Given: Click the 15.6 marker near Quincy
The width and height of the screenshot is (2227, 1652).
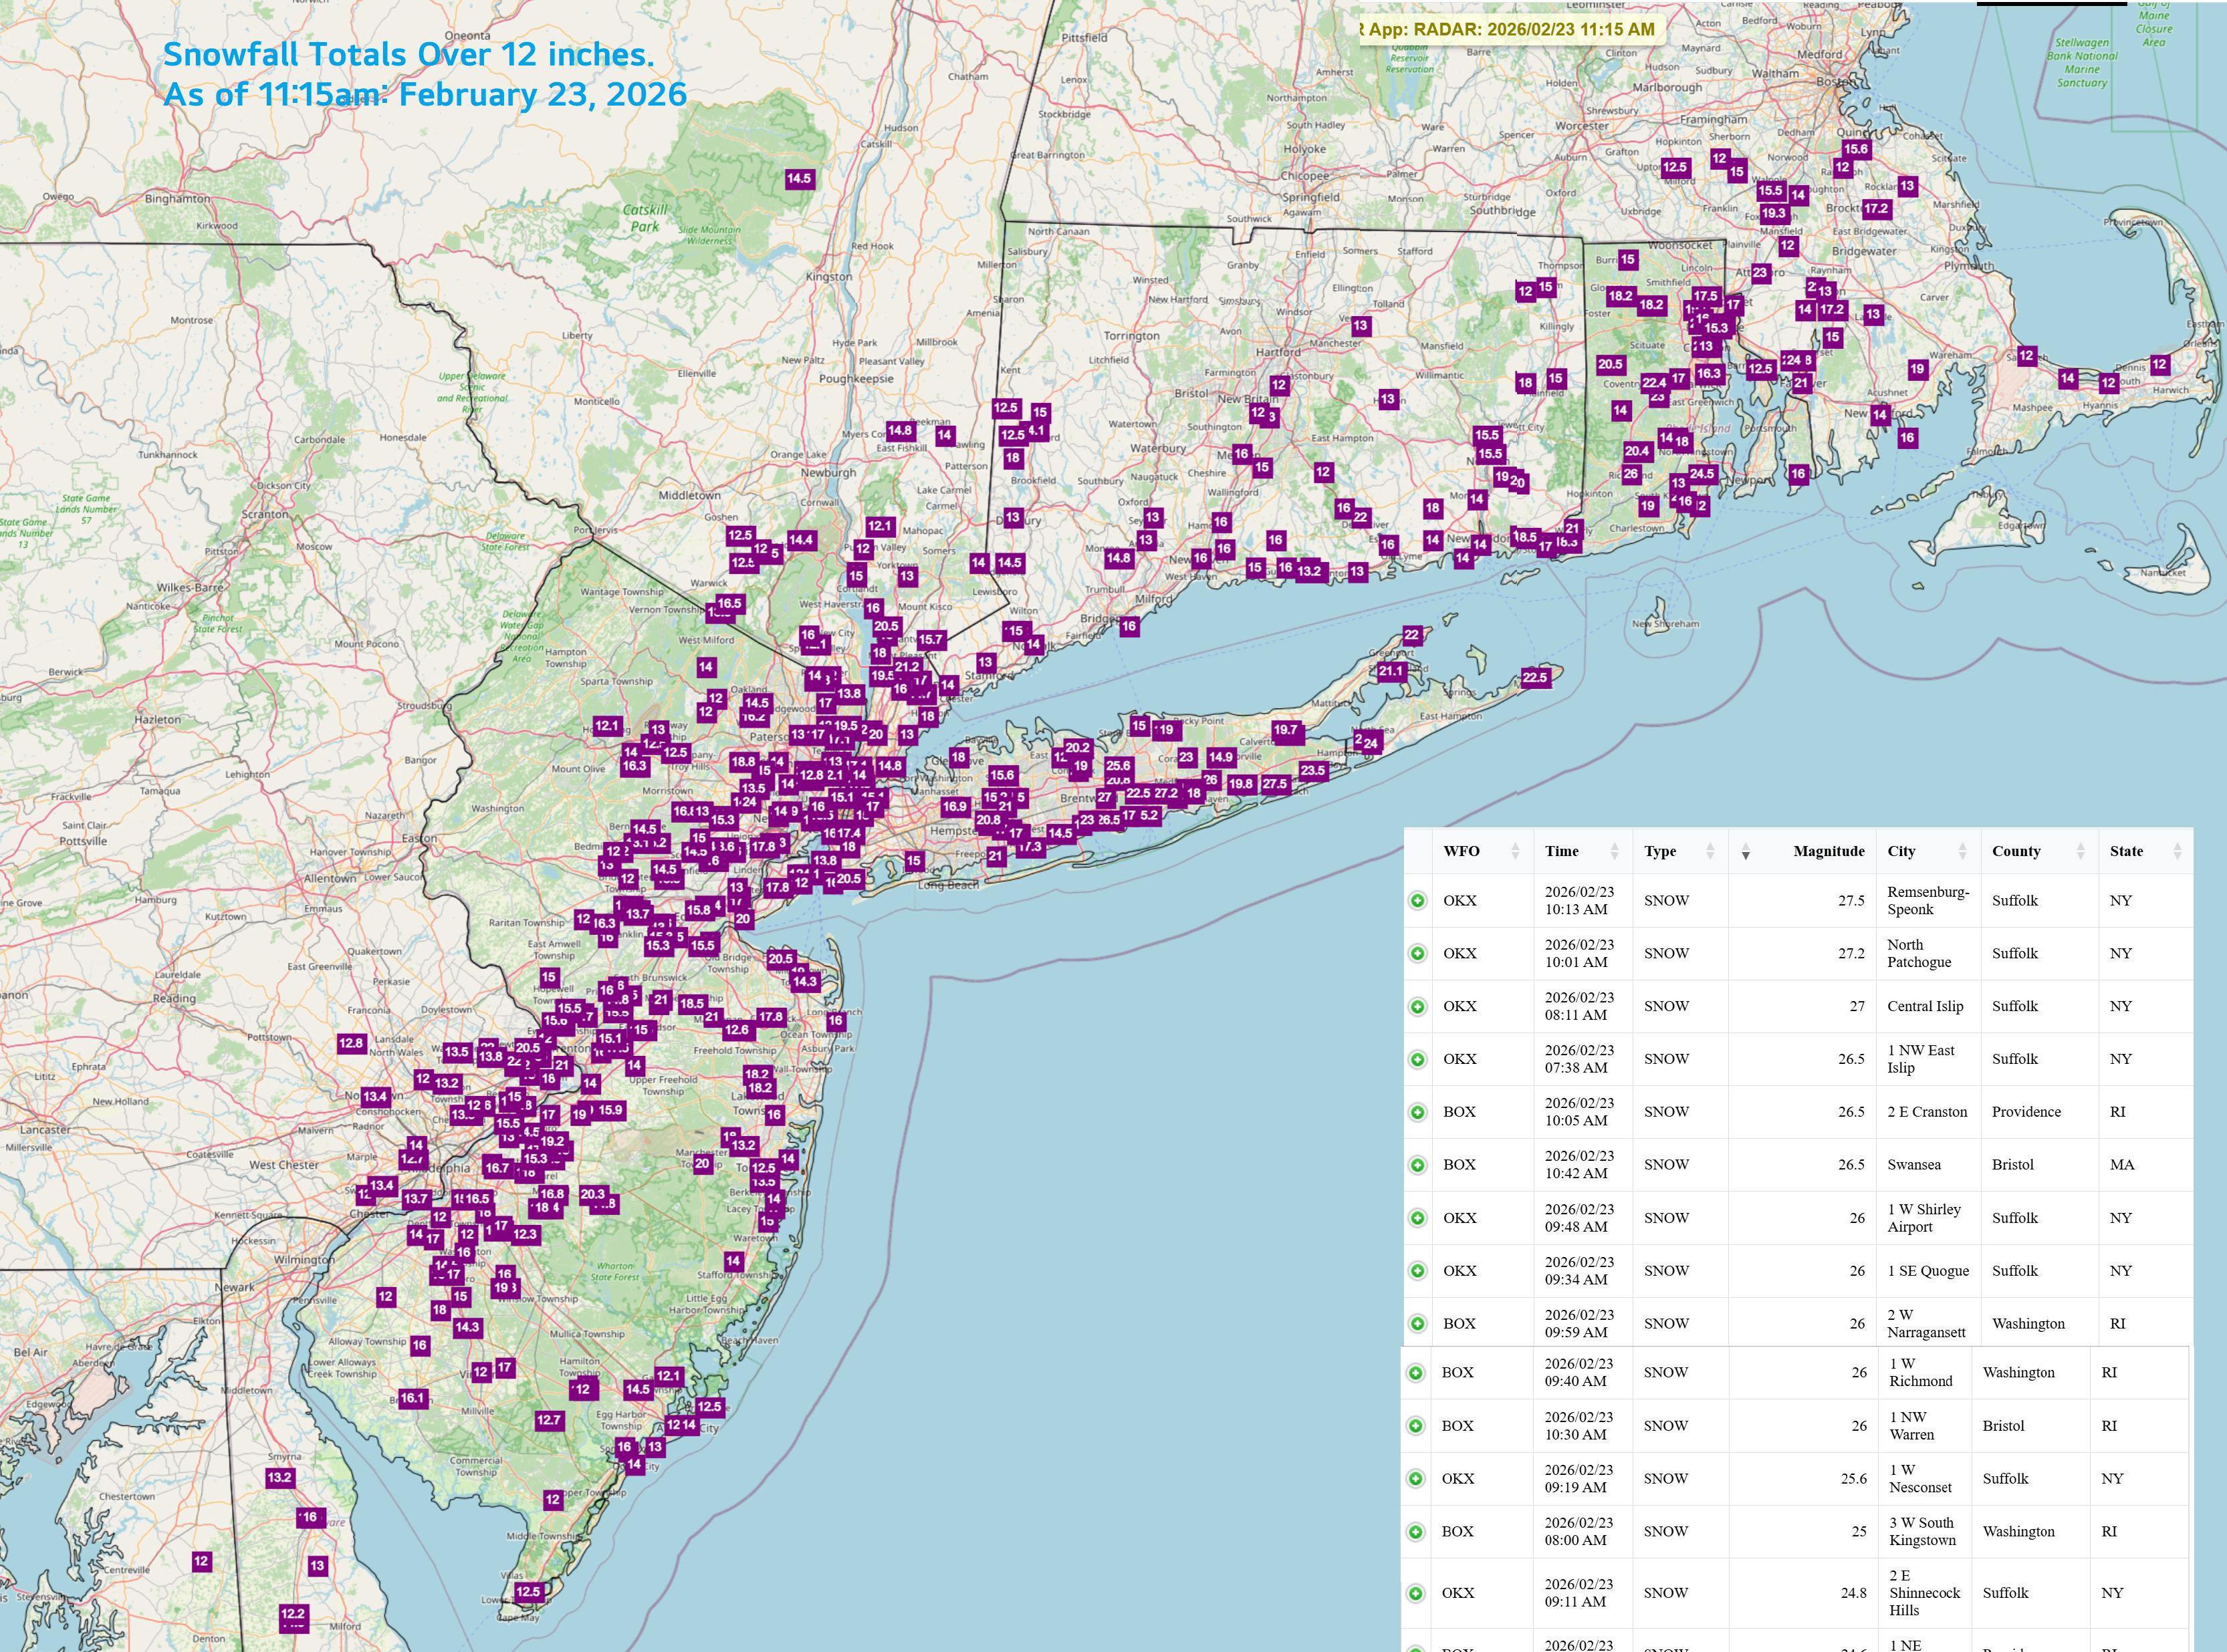Looking at the screenshot, I should click(1856, 149).
